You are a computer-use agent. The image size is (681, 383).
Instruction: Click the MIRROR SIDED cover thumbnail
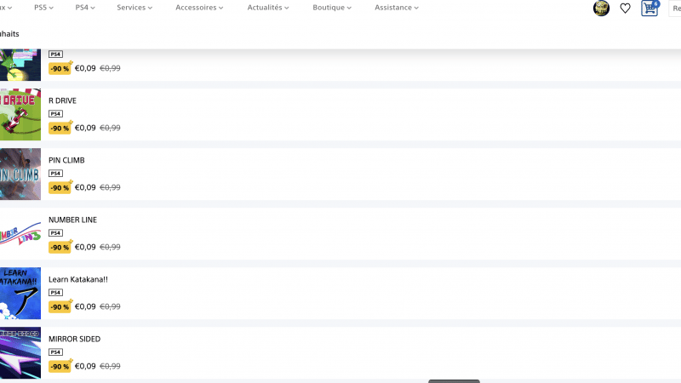point(20,352)
